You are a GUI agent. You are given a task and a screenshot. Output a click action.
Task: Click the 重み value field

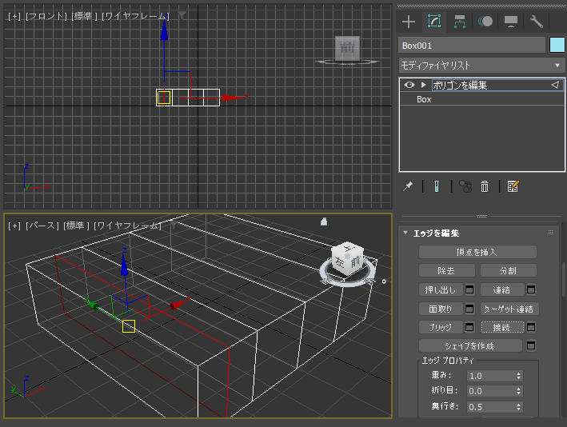click(x=491, y=376)
